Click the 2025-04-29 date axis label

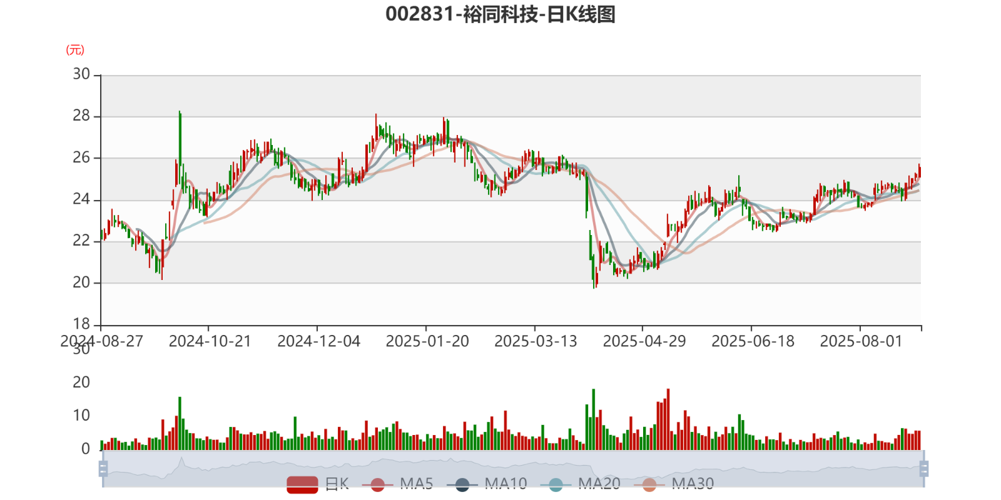[x=644, y=341]
